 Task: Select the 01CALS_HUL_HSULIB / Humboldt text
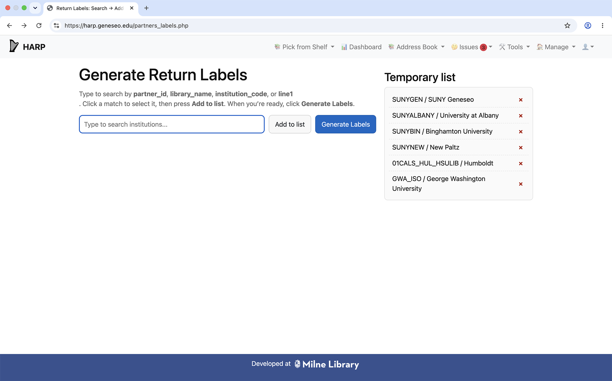[442, 163]
